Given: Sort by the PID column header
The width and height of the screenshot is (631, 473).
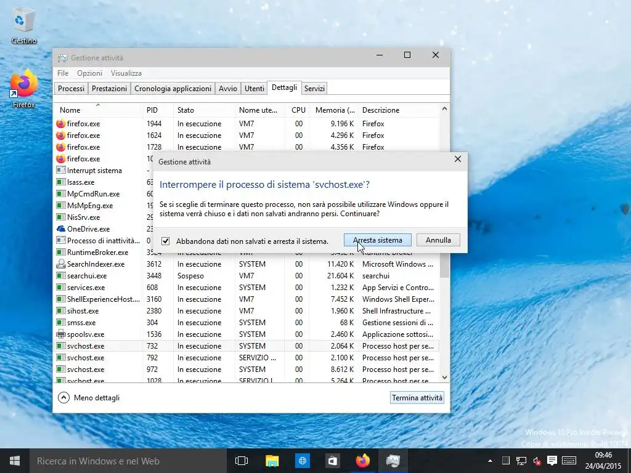Looking at the screenshot, I should 157,110.
